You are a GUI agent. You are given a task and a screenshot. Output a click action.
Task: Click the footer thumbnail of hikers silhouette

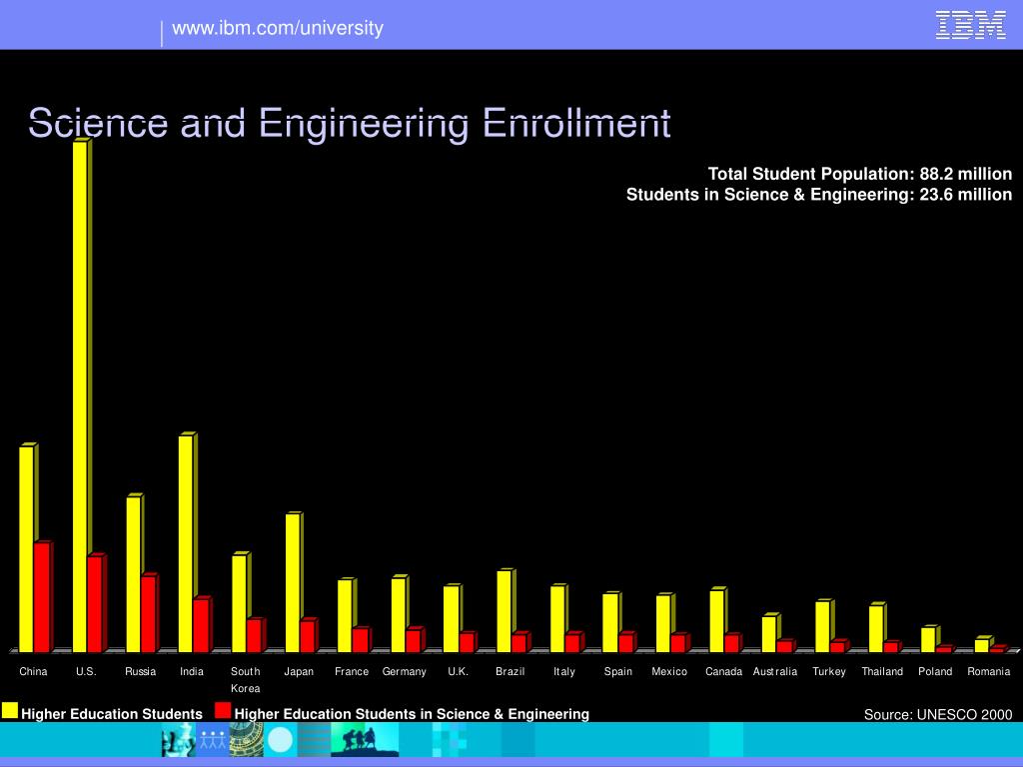coord(364,740)
